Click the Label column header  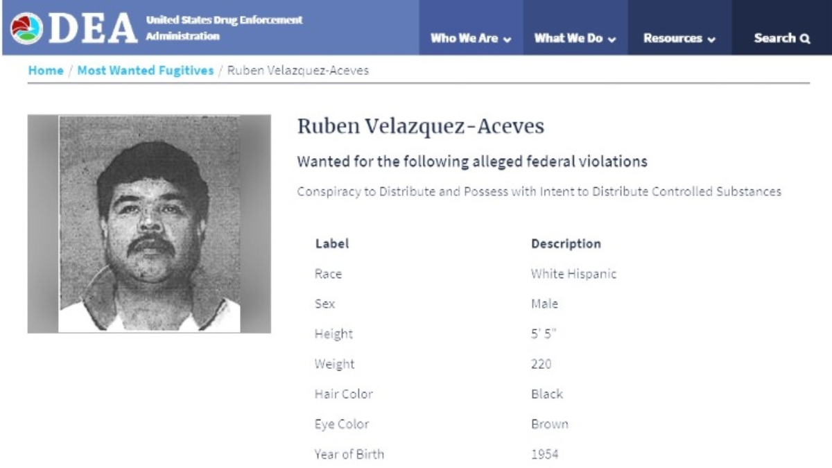[332, 244]
